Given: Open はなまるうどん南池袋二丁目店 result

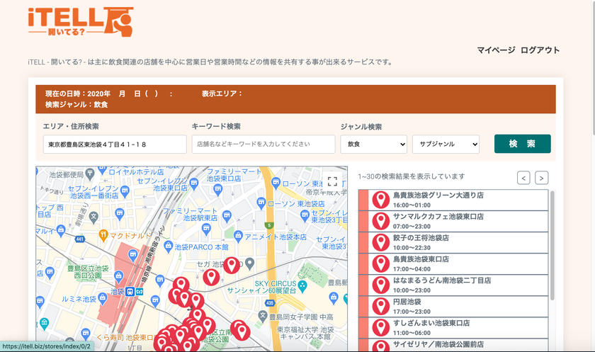Looking at the screenshot, I should [x=453, y=285].
